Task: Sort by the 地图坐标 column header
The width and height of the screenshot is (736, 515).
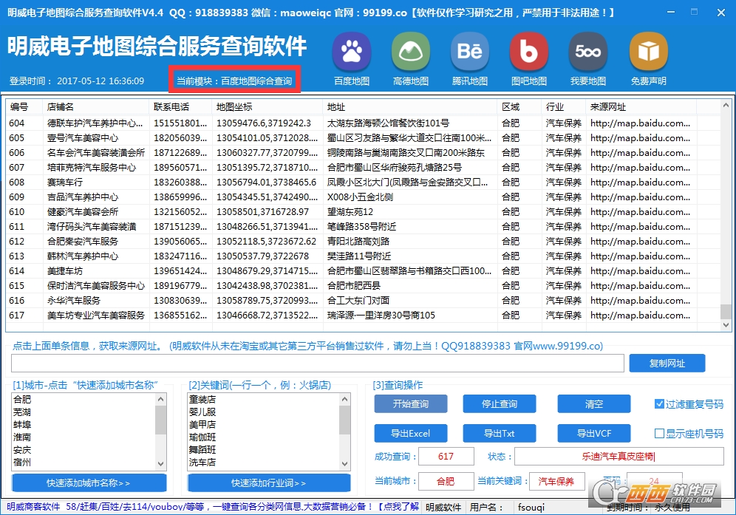Action: tap(268, 107)
